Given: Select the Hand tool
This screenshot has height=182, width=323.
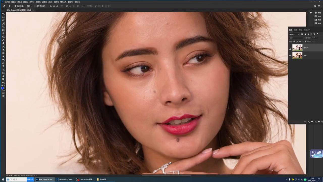Looking at the screenshot, I should pos(3,76).
